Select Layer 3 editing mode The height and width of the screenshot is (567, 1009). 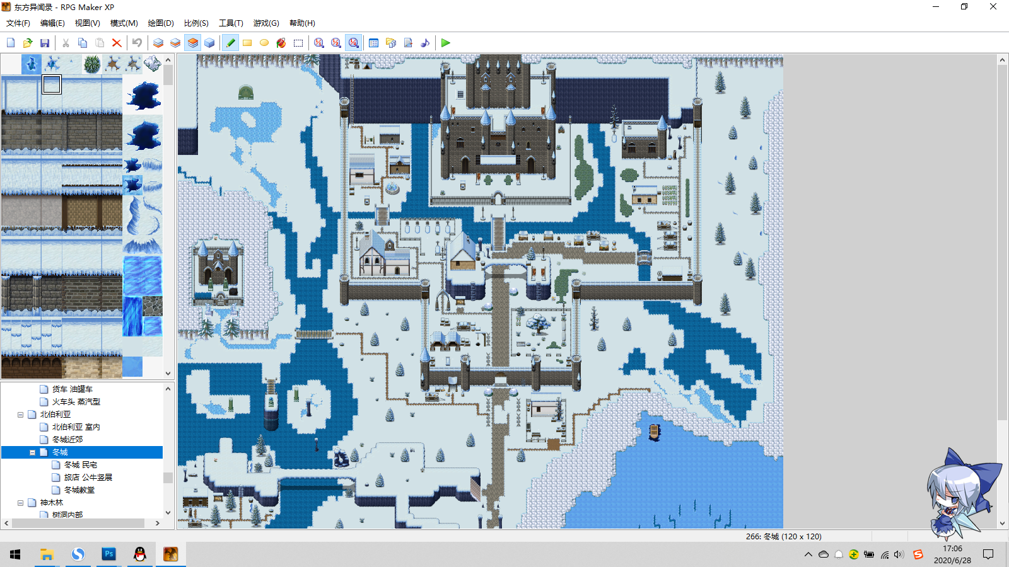click(x=192, y=43)
